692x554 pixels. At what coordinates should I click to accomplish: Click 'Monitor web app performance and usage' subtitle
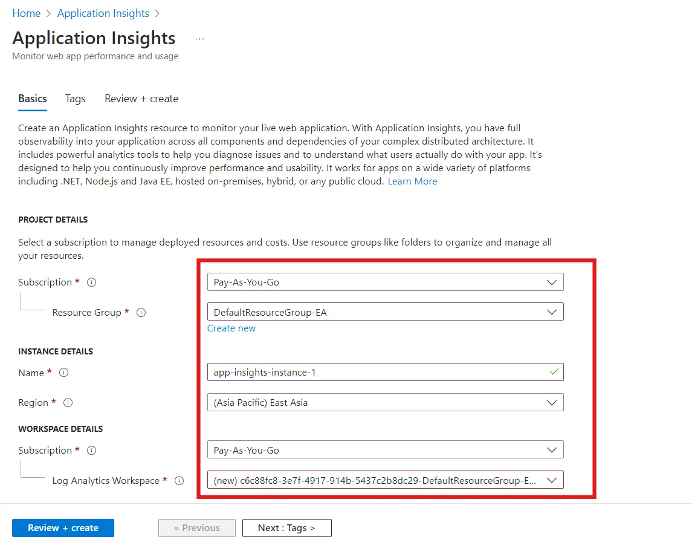click(x=95, y=56)
